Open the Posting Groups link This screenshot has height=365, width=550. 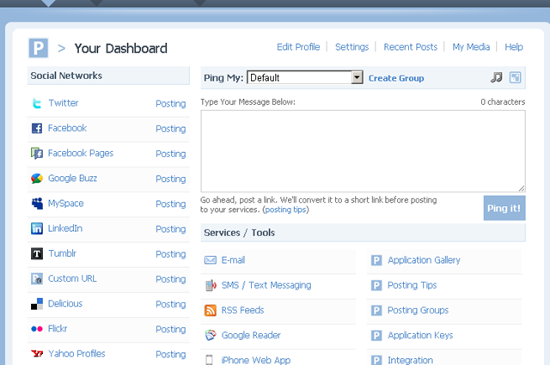click(418, 310)
